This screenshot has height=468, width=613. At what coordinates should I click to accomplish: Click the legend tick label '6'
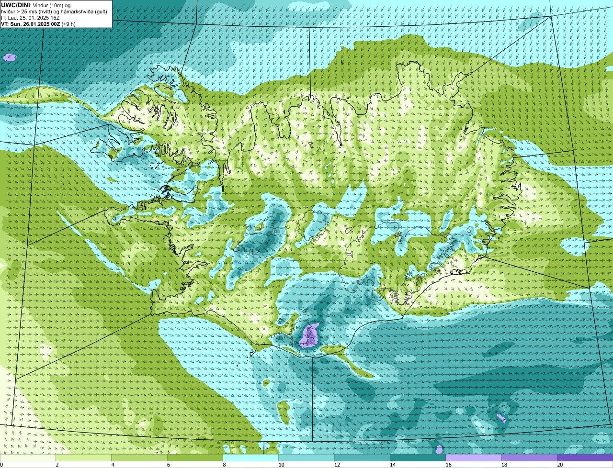coord(169,465)
